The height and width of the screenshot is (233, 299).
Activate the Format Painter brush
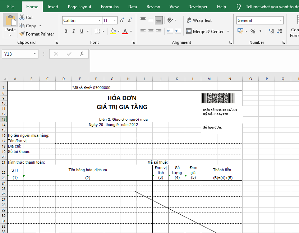(x=22, y=34)
